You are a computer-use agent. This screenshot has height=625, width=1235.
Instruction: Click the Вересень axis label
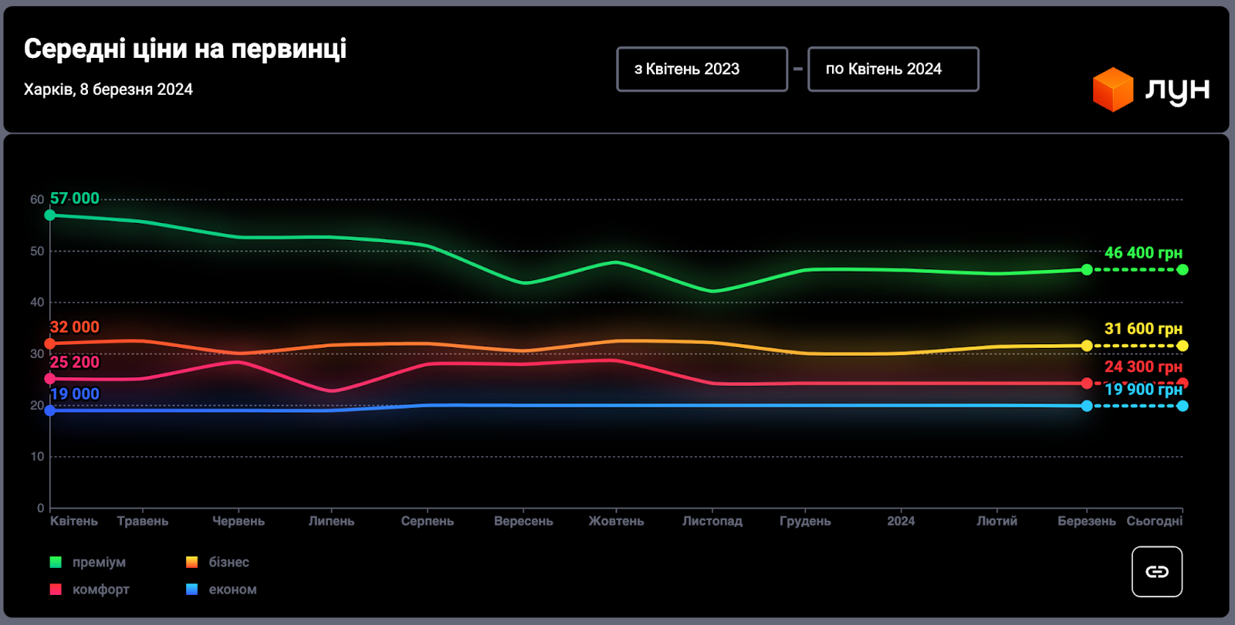[524, 521]
